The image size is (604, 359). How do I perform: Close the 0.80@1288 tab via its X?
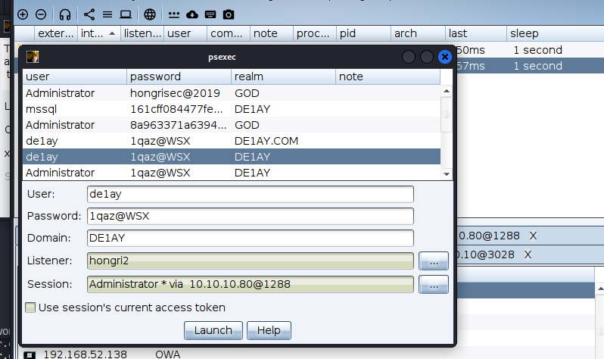coord(533,236)
